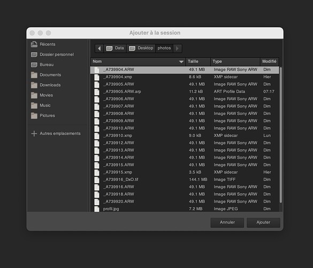Sort files using the Nom column arrow
The height and width of the screenshot is (268, 313).
click(x=181, y=62)
